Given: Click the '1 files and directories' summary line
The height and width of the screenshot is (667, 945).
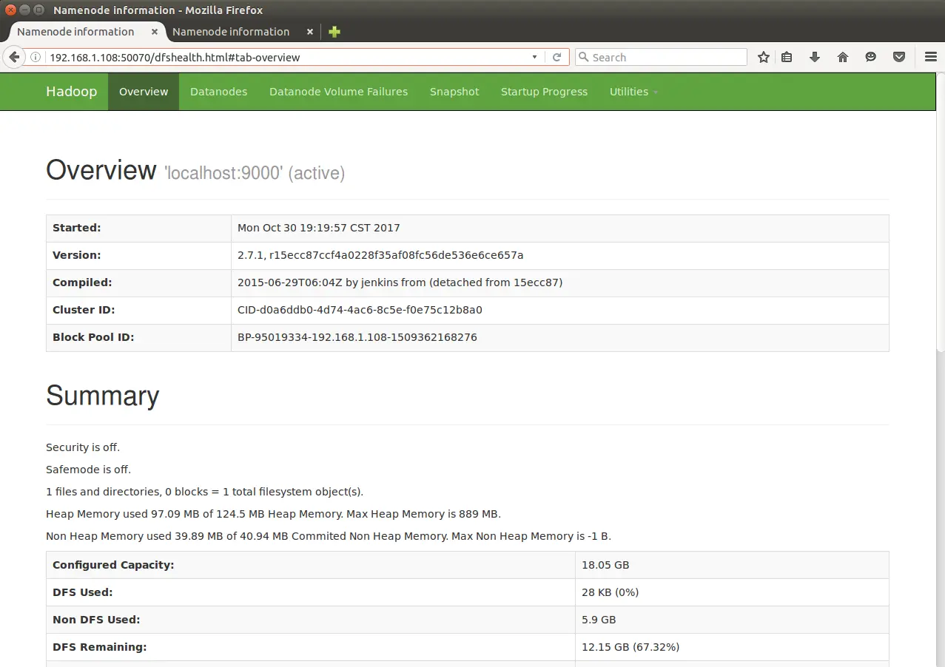Looking at the screenshot, I should click(x=204, y=492).
